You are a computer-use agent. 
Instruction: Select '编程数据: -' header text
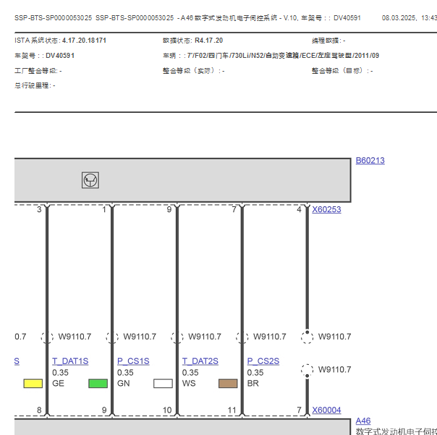(328, 41)
